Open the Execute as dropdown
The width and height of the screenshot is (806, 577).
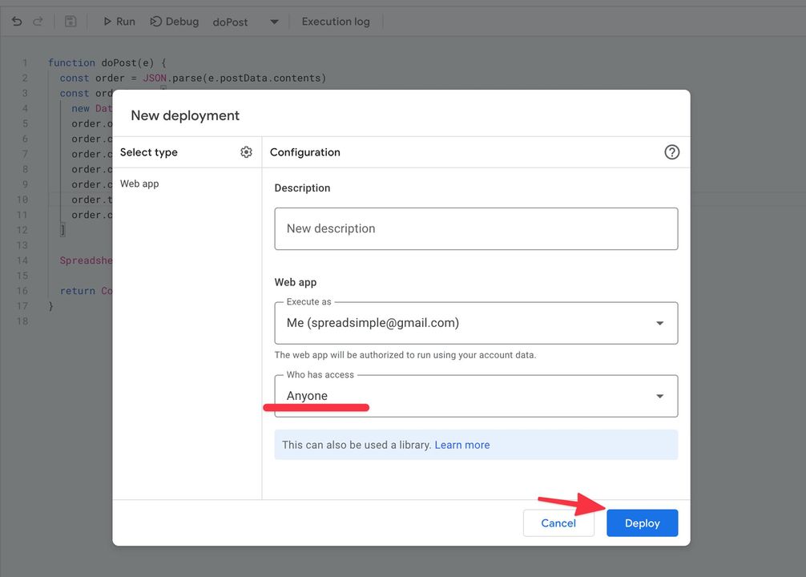click(x=659, y=322)
